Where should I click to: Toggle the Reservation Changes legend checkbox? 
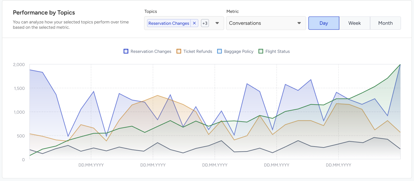126,51
